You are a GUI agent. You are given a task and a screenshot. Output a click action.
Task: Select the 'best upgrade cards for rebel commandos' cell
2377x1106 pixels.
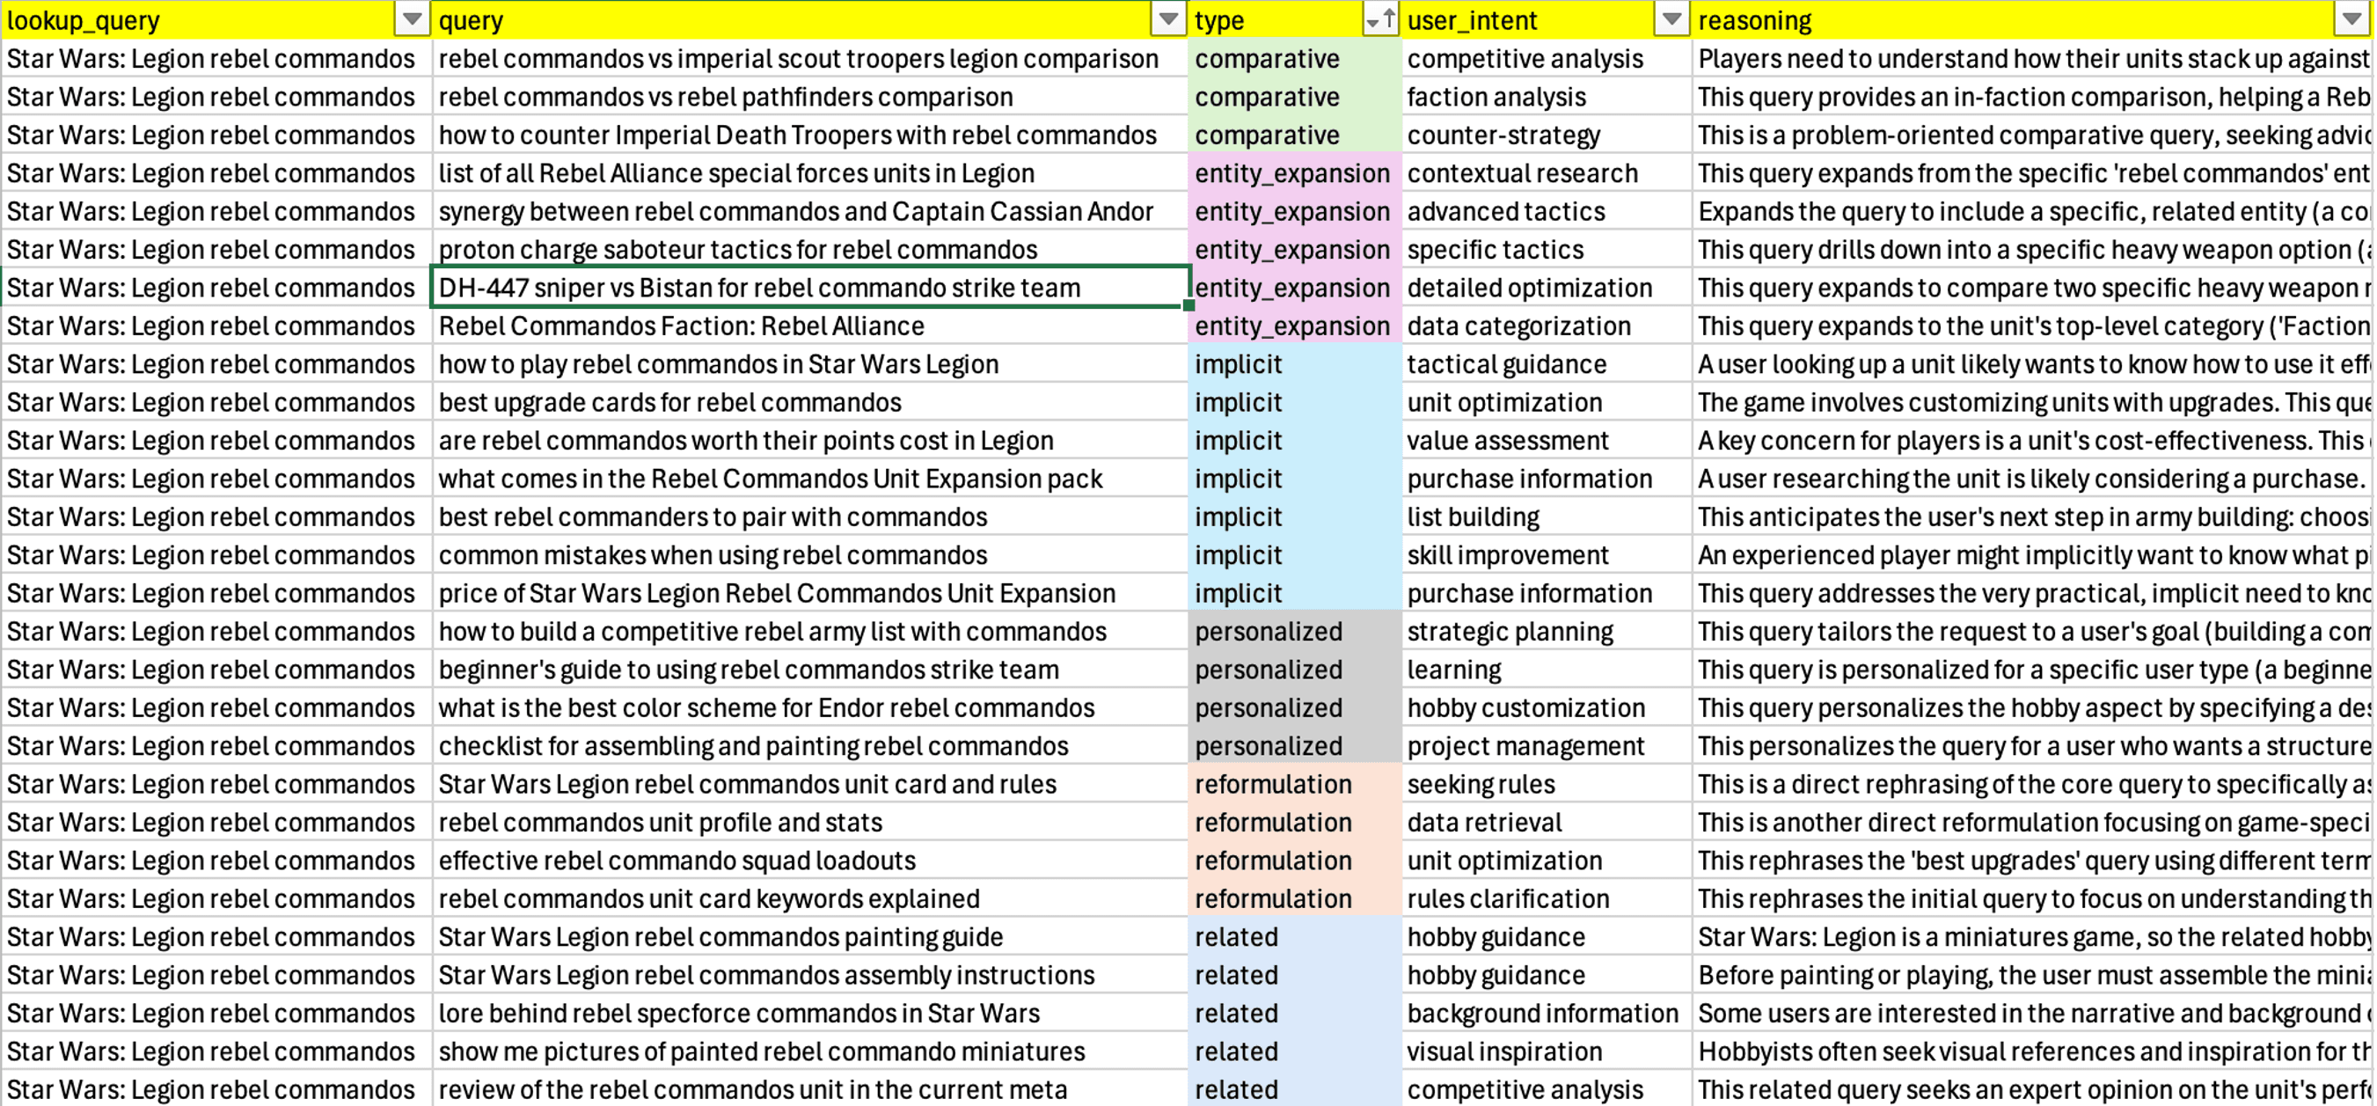810,402
